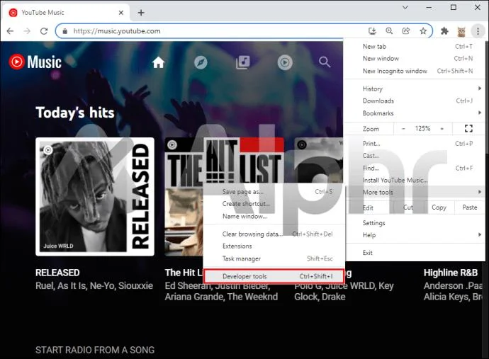Click the profile avatar icon
The height and width of the screenshot is (359, 489).
pyautogui.click(x=461, y=31)
